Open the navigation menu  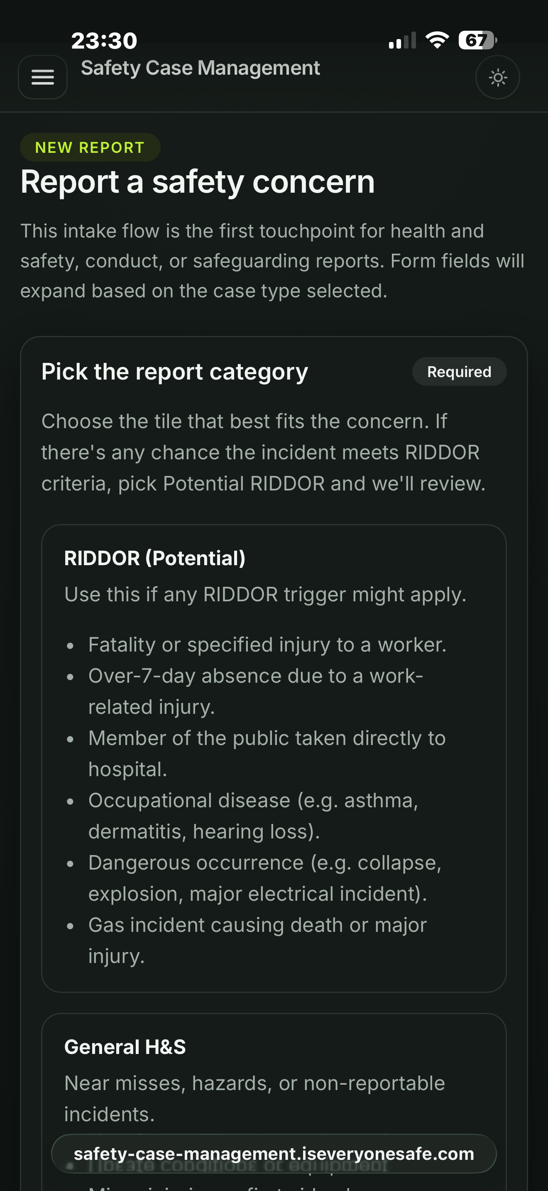click(x=42, y=77)
